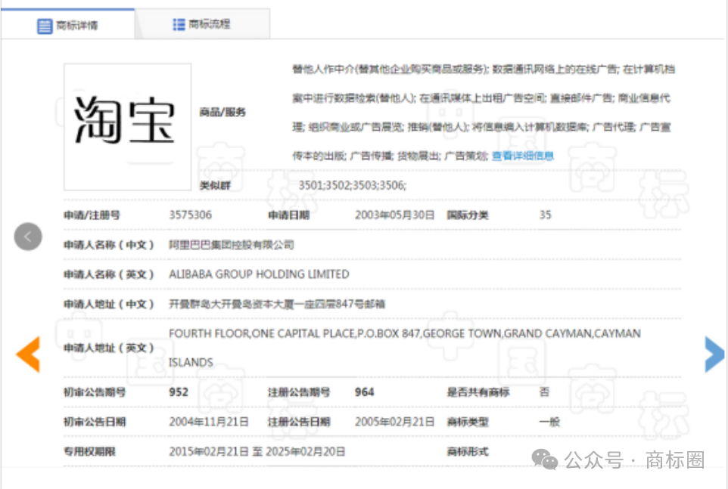Click registration announcement issue number 964
Screen dimensions: 728x489
click(x=365, y=392)
